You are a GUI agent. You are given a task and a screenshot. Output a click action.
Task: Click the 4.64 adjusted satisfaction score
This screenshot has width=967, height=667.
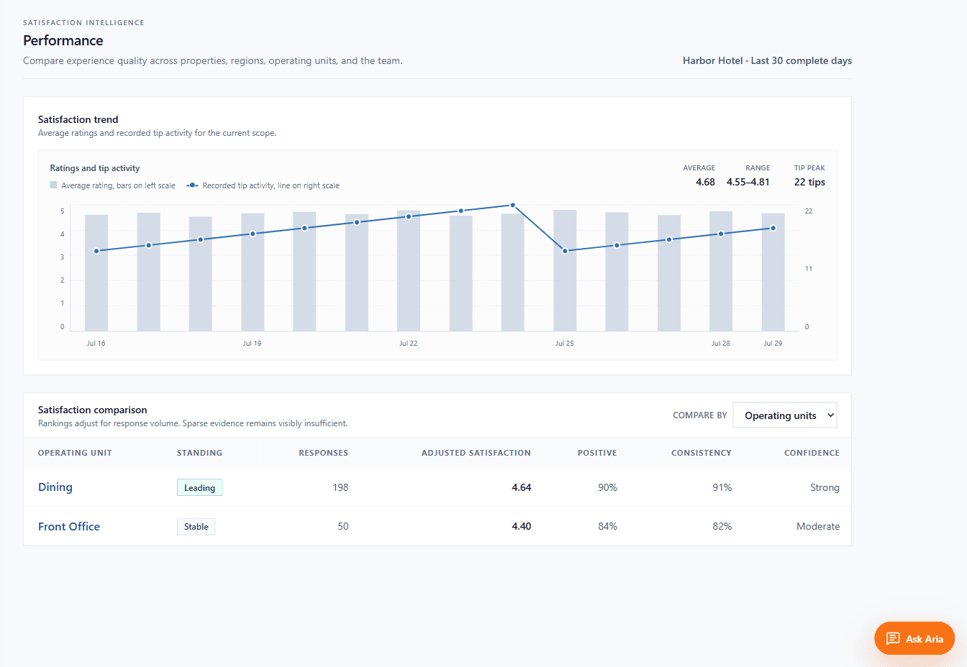click(522, 487)
